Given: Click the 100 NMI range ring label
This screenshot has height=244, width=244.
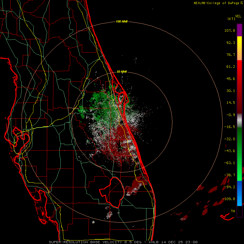Looking at the screenshot, I should point(122,21).
